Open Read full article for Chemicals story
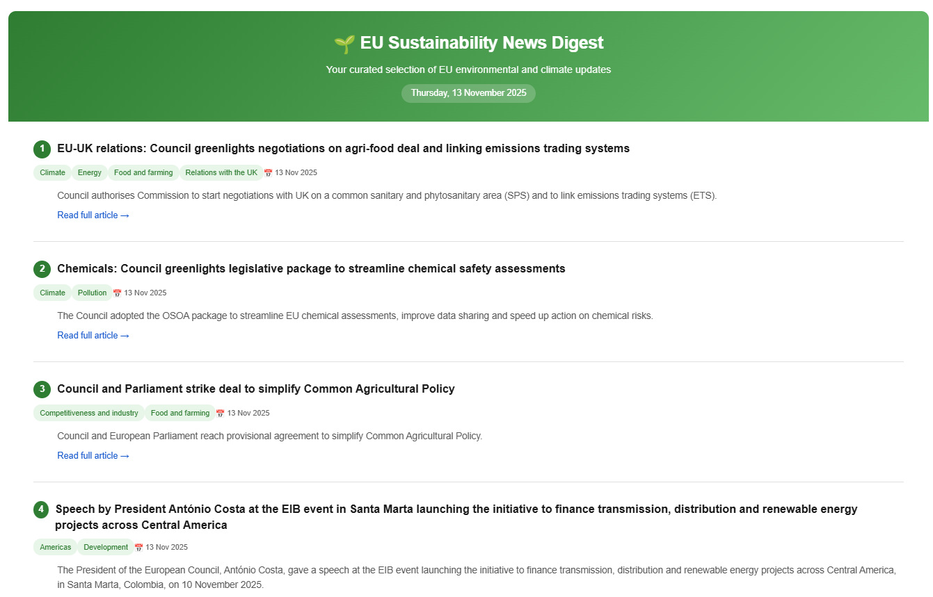This screenshot has width=933, height=597. coord(93,336)
